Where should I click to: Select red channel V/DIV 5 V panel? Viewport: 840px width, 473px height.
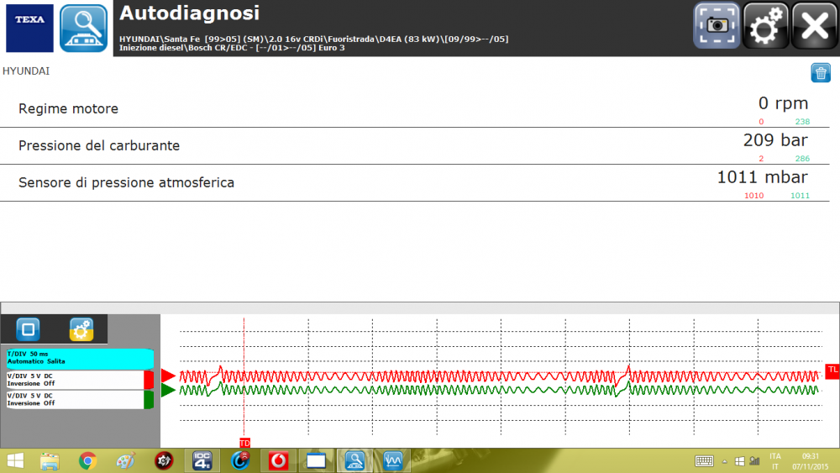pyautogui.click(x=74, y=379)
